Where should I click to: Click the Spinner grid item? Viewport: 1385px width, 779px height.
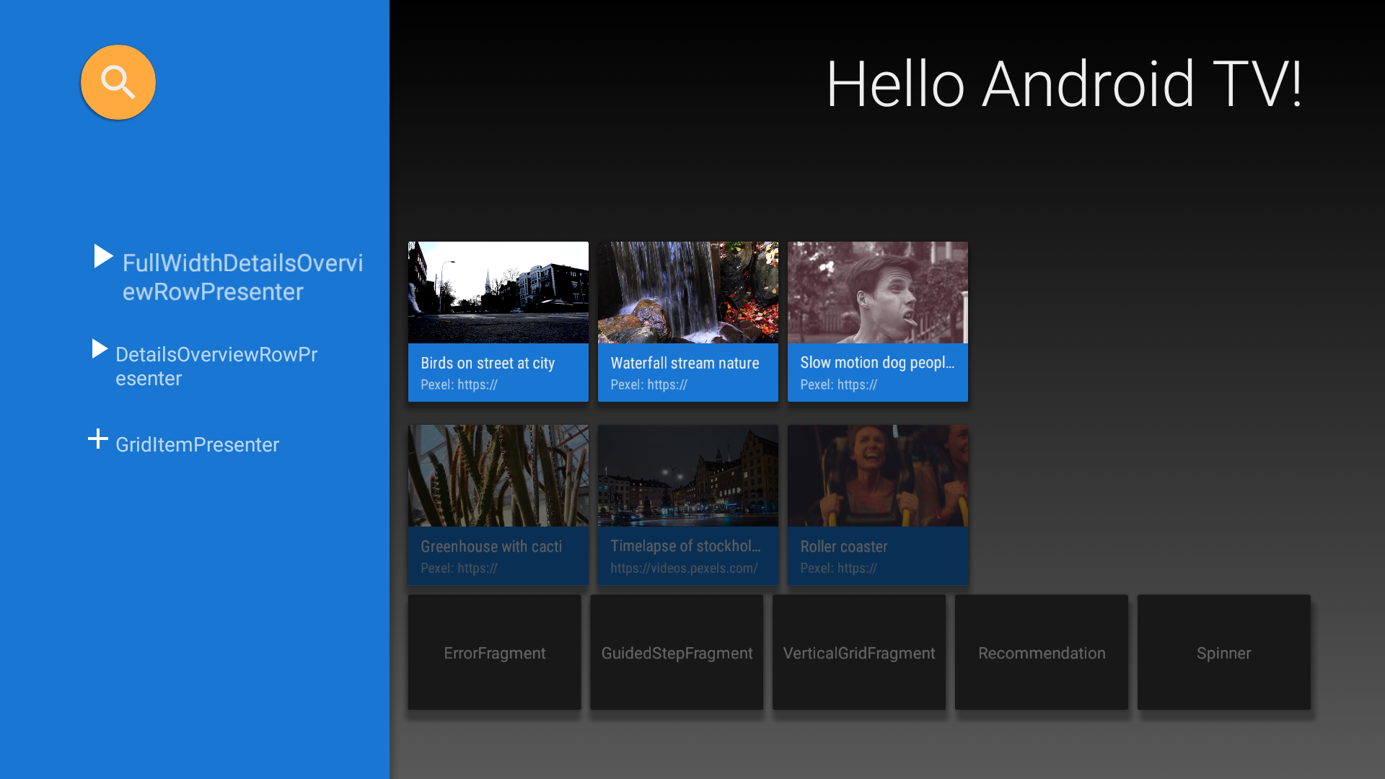coord(1223,652)
